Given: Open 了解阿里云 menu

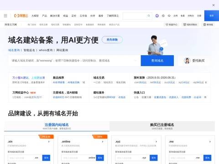Looking at the screenshot, I should click(113, 15).
